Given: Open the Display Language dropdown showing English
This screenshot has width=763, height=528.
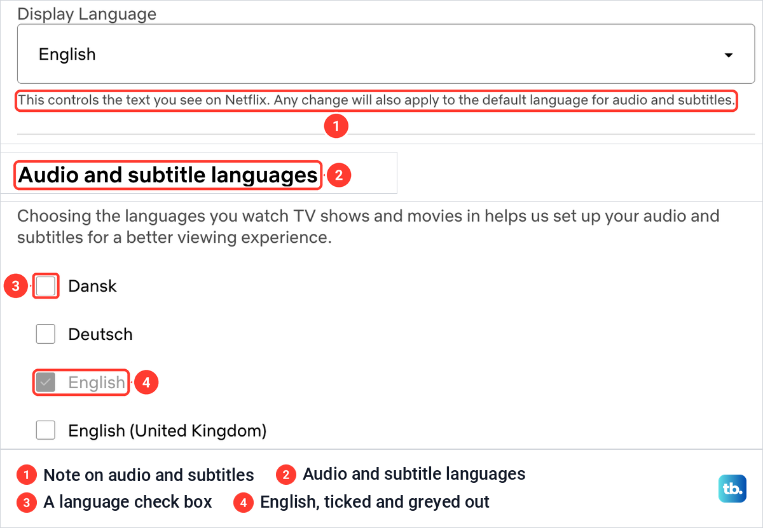Looking at the screenshot, I should (386, 54).
